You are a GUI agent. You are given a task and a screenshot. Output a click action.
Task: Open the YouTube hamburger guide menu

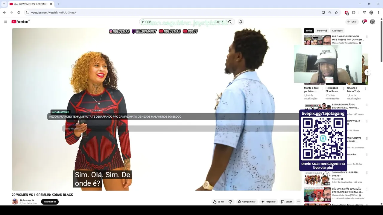6,22
